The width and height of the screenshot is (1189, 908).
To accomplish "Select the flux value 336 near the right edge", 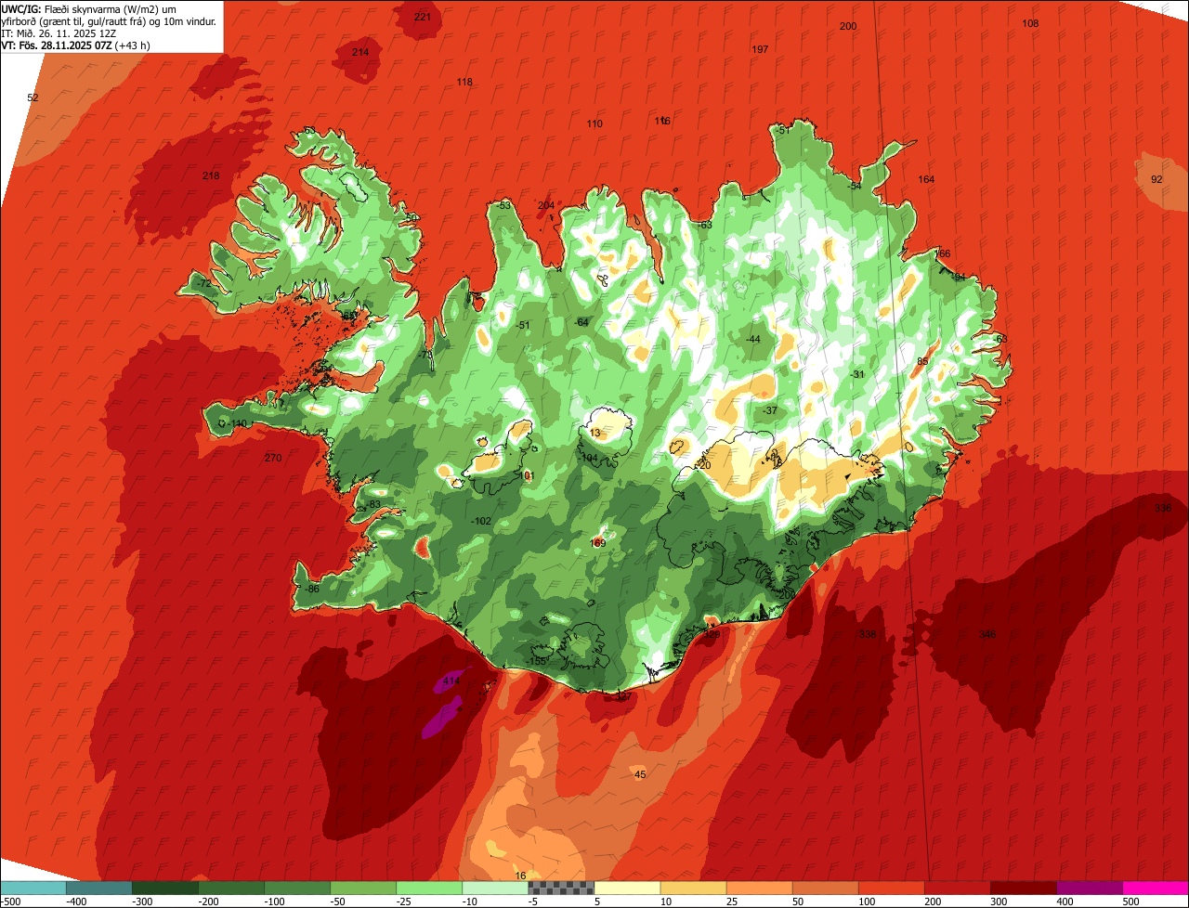I will (x=1163, y=508).
